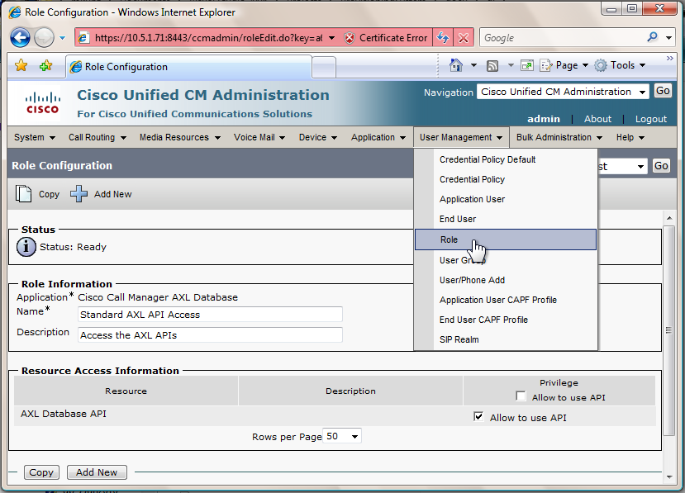
Task: Click the browser Forward arrow button
Action: [x=44, y=37]
